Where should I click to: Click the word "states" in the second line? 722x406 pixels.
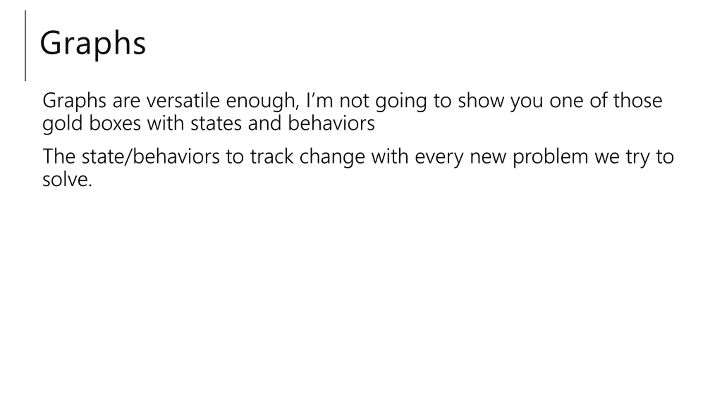pos(216,123)
